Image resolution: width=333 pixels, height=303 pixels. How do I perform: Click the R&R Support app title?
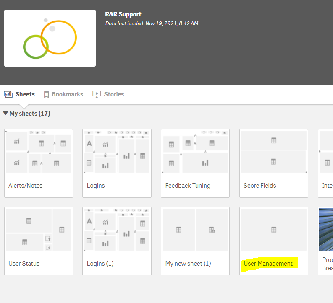(x=123, y=14)
